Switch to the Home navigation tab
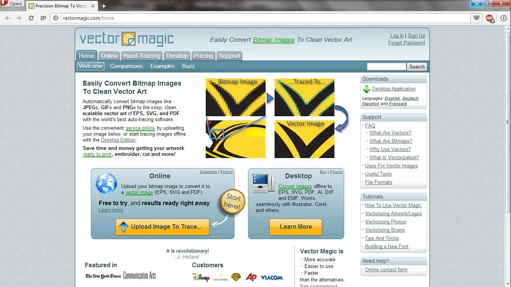511x287 pixels. 87,56
